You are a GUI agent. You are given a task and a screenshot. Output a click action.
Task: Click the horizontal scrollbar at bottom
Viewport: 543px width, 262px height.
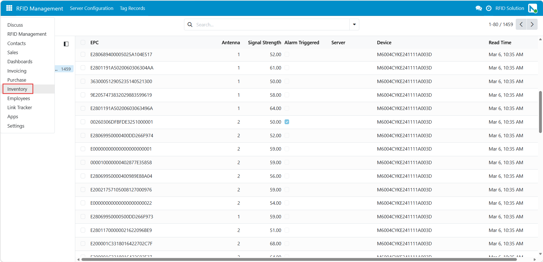[299, 259]
